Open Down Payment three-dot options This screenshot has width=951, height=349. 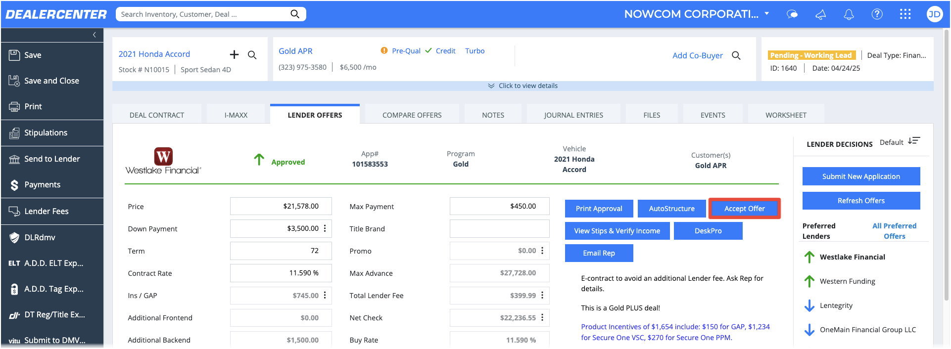(x=325, y=228)
